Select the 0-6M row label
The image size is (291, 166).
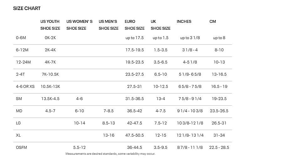(x=21, y=38)
